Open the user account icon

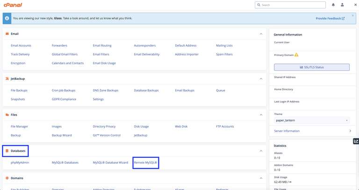[342, 5]
